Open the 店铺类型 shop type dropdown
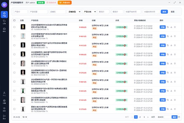Screen dimensions: 184x123 pos(74,12)
